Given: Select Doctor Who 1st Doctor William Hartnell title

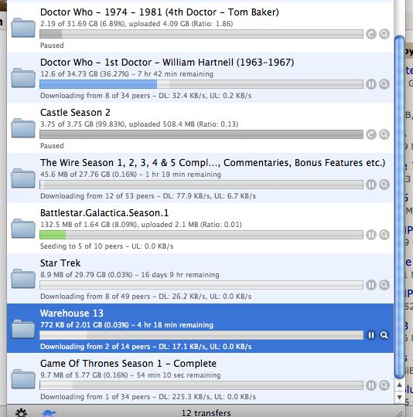Looking at the screenshot, I should (x=167, y=63).
